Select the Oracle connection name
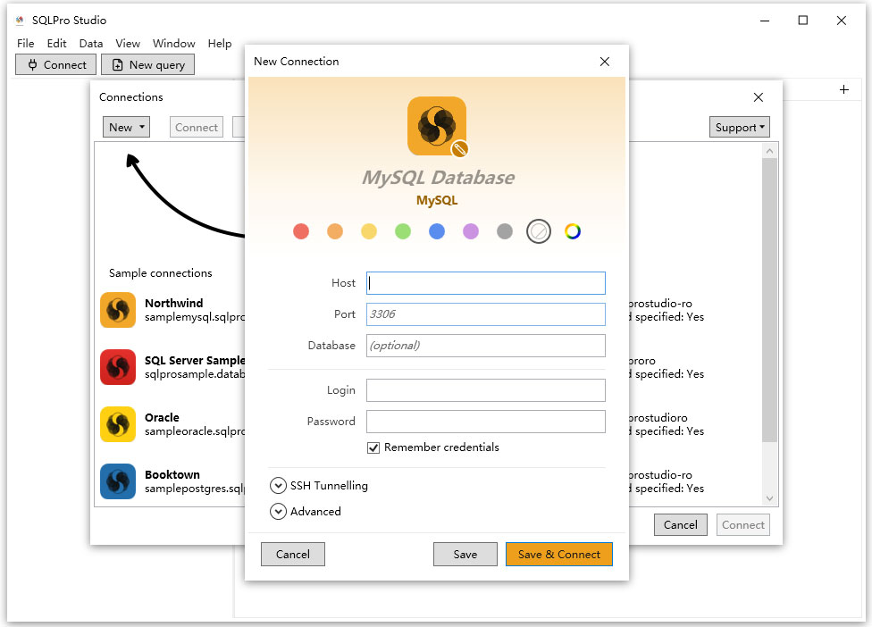The width and height of the screenshot is (872, 627). tap(162, 417)
